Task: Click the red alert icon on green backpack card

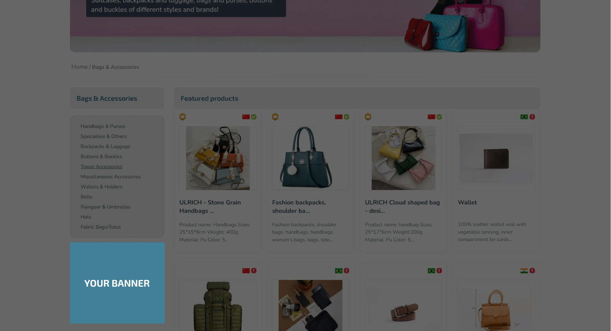Action: coord(254,271)
